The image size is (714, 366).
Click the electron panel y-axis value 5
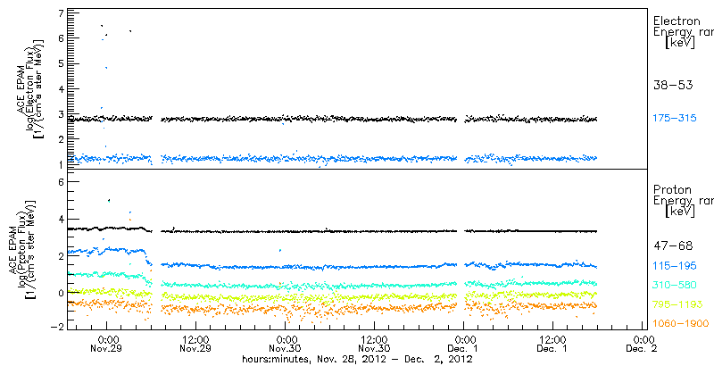point(60,63)
